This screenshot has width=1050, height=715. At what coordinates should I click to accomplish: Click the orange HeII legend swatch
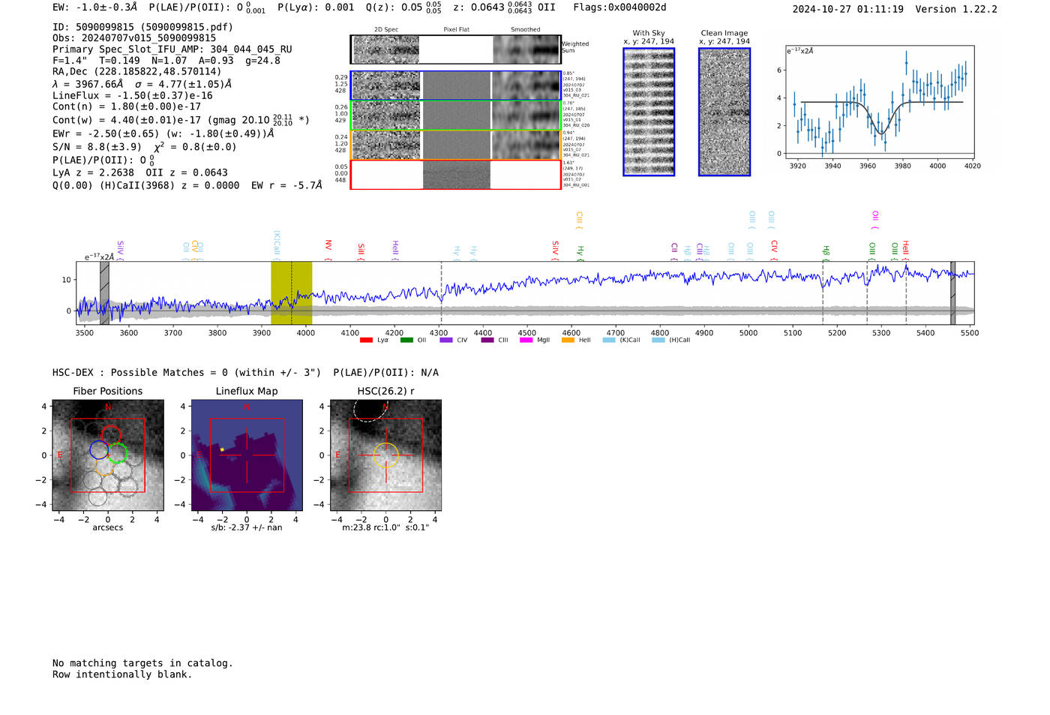[x=568, y=340]
